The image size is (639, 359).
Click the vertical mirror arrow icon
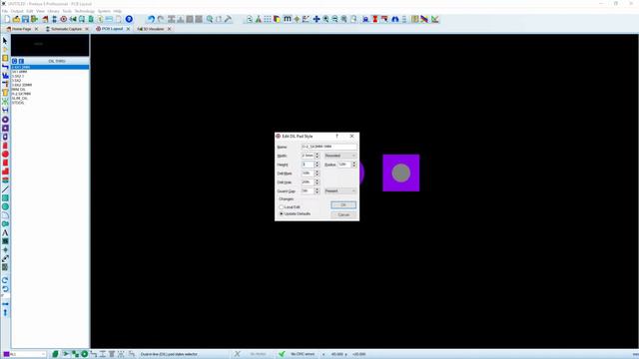pos(5,312)
